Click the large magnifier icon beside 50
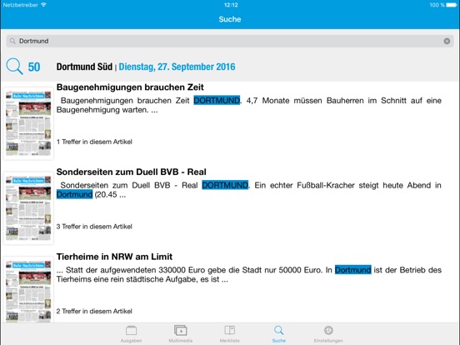This screenshot has width=460, height=345. (14, 67)
